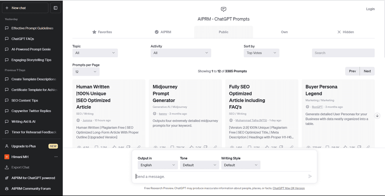Click the send message arrow icon
The height and width of the screenshot is (196, 385).
(x=310, y=176)
